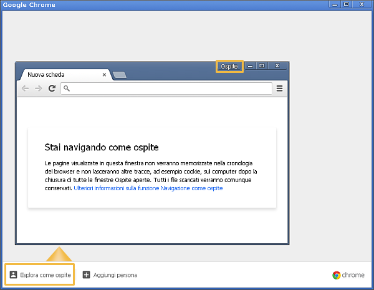The height and width of the screenshot is (290, 374).
Task: Click the Google Chrome window title text
Action: coord(29,5)
